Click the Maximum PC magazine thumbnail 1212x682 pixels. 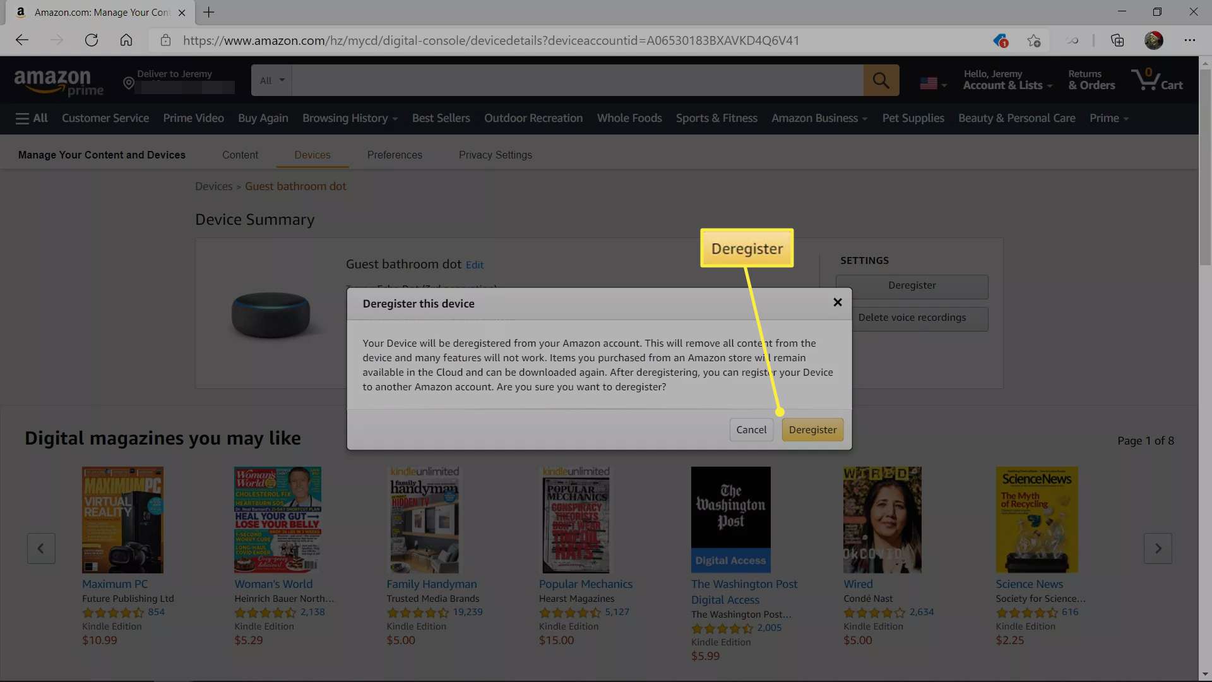[x=122, y=520]
